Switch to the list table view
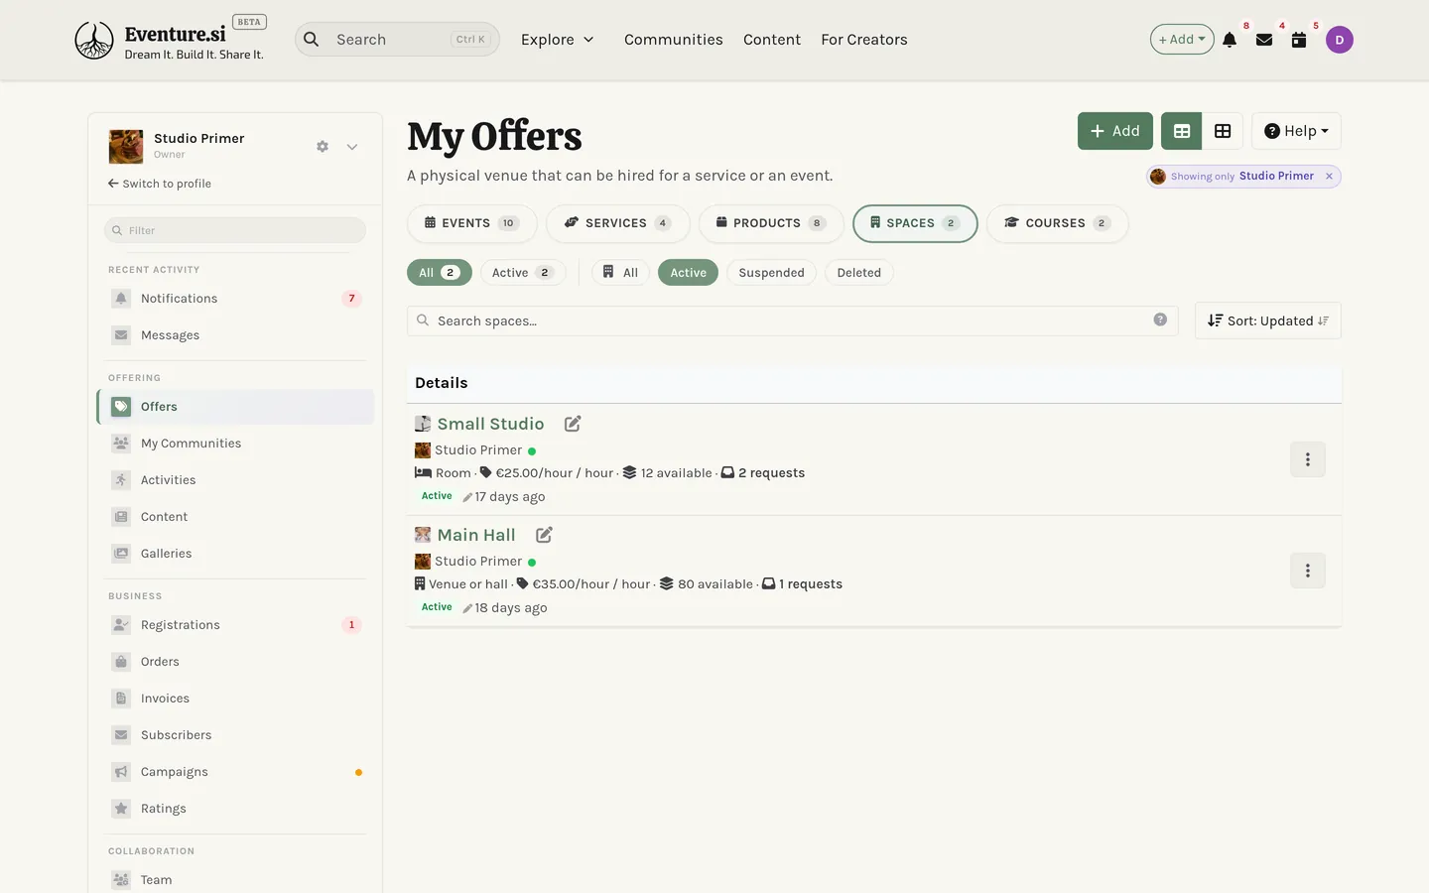The width and height of the screenshot is (1429, 893). (1182, 131)
